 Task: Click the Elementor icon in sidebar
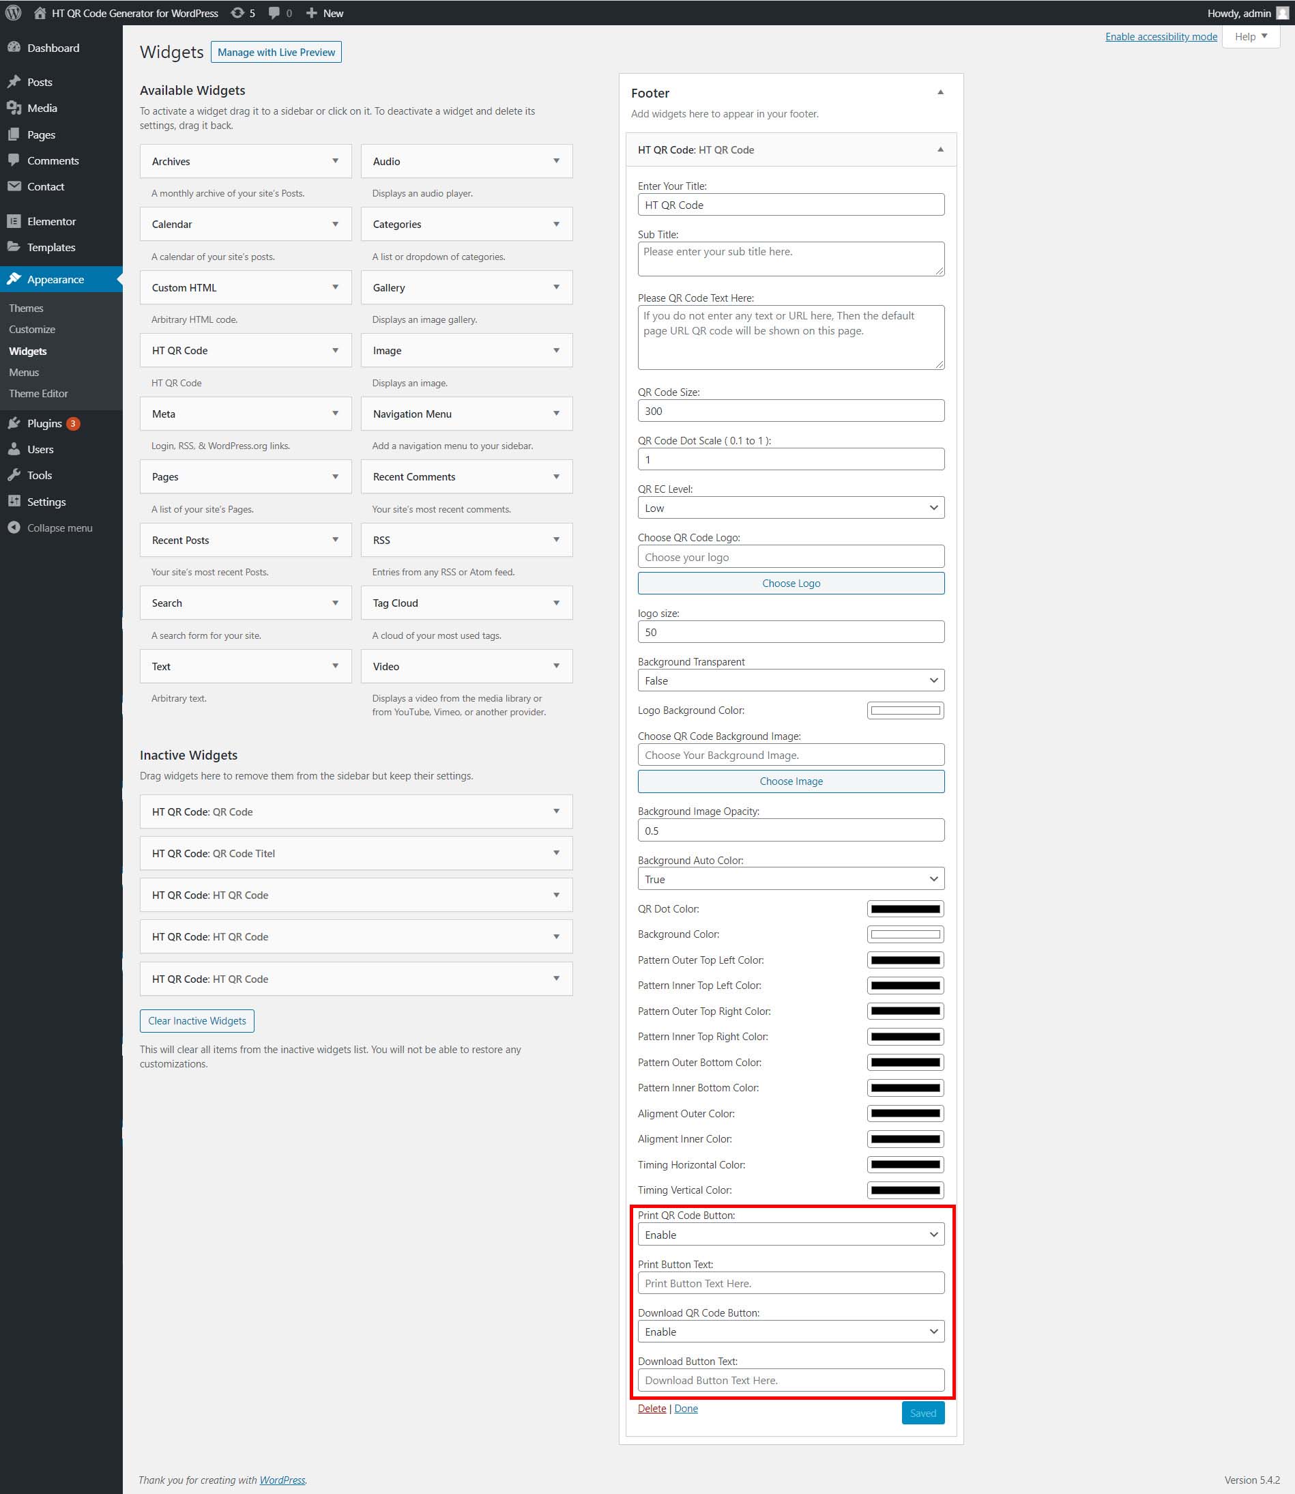click(x=14, y=221)
